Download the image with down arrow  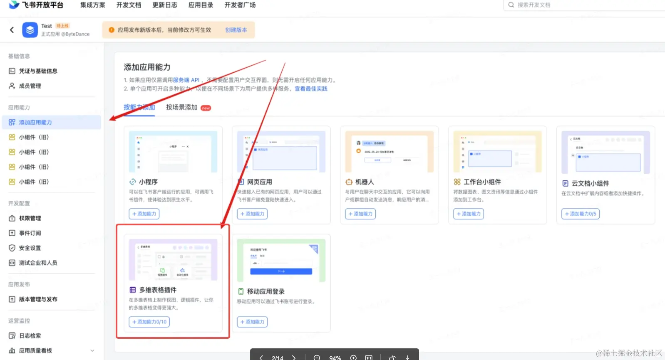[x=407, y=358]
